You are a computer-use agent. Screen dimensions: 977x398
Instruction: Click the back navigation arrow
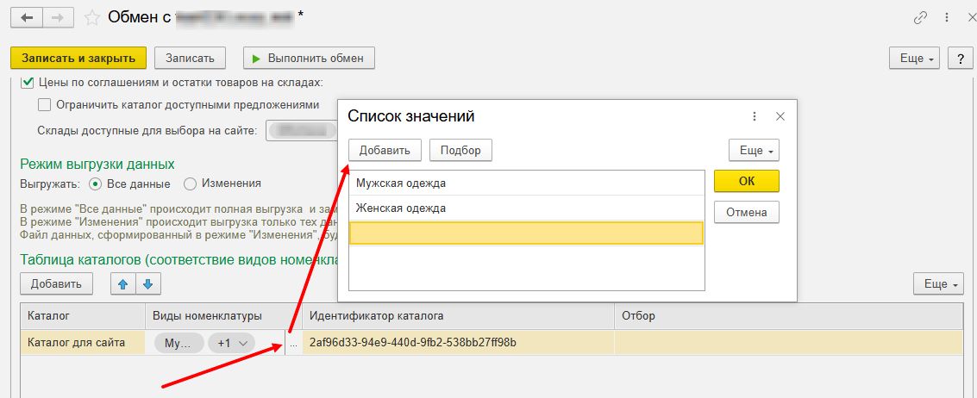(x=28, y=17)
